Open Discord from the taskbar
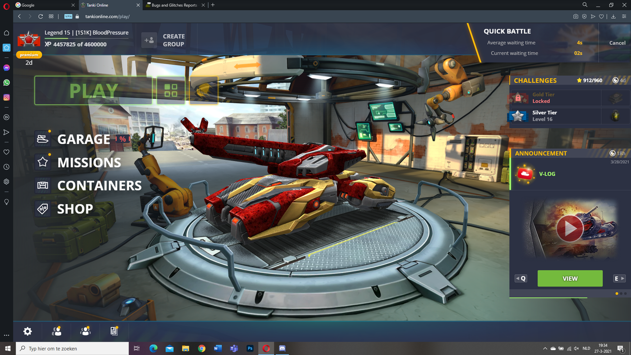The image size is (631, 355). click(282, 349)
